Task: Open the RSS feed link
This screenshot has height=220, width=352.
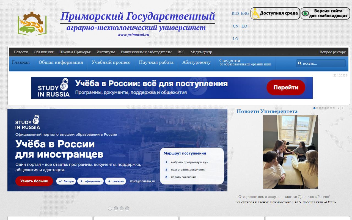Action: click(181, 52)
